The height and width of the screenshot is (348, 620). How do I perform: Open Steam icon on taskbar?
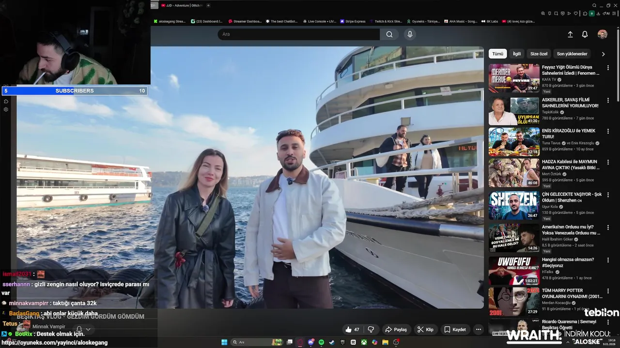[x=332, y=342]
